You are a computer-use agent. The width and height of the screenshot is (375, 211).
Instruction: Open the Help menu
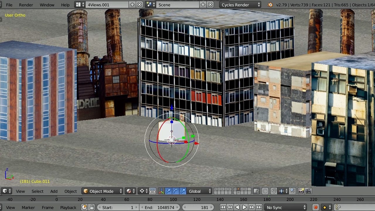[x=65, y=5]
